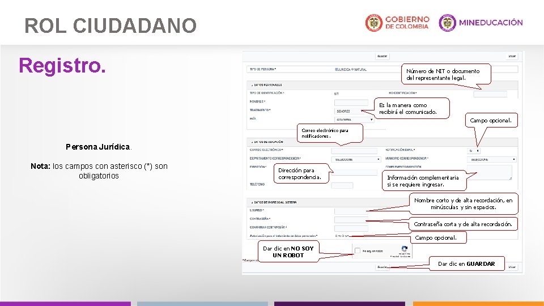Focus the Contraseña input field

point(351,220)
